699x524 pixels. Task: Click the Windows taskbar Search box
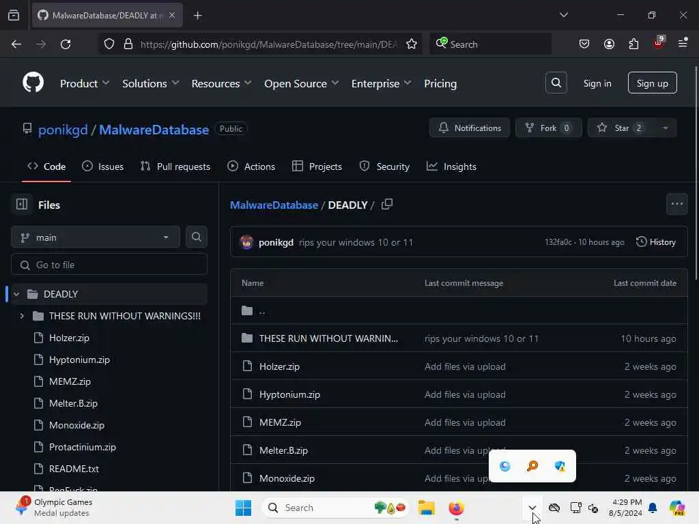(334, 508)
